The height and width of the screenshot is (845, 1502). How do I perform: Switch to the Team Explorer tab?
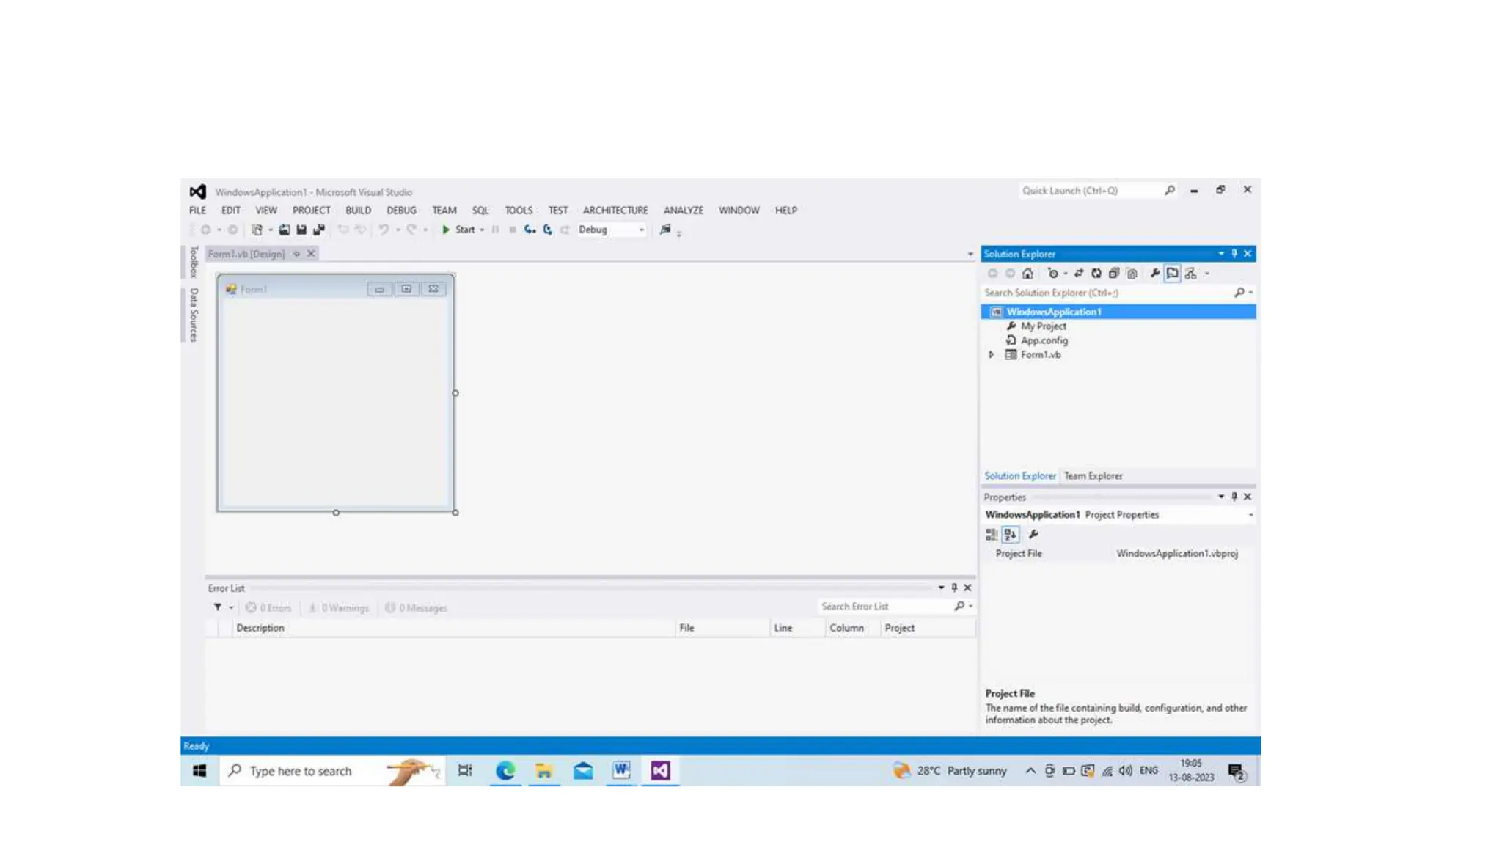1093,476
